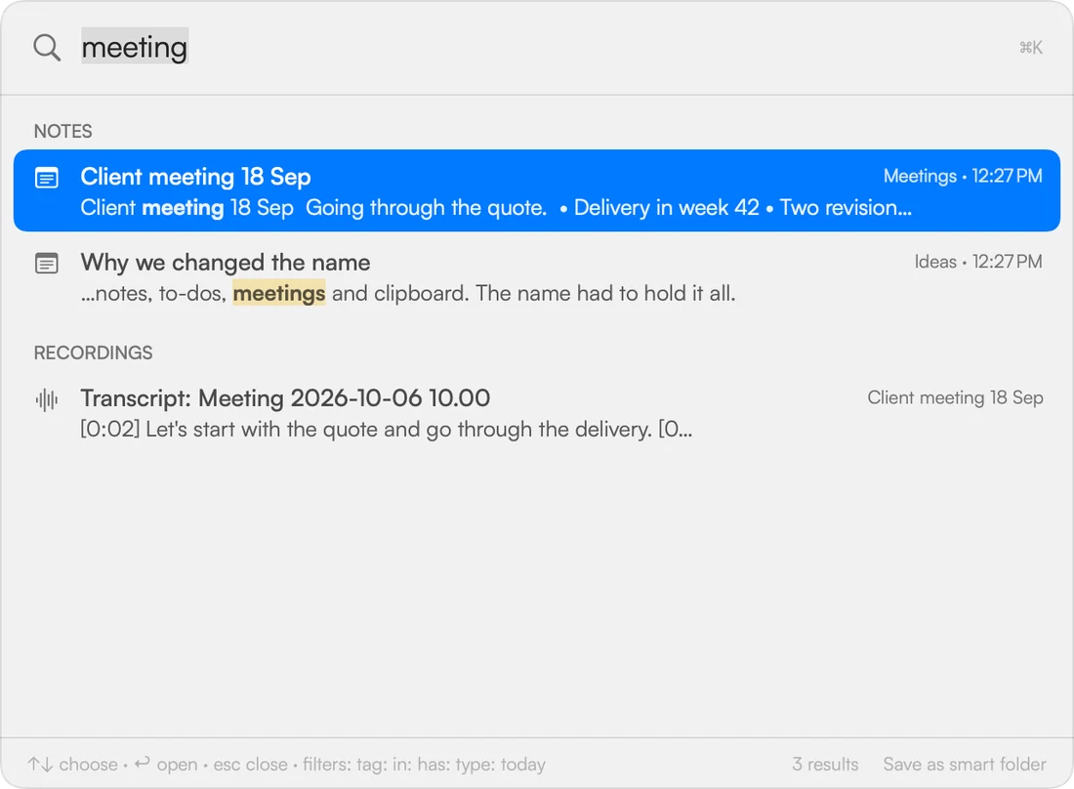Click the NOTES section header

tap(63, 131)
